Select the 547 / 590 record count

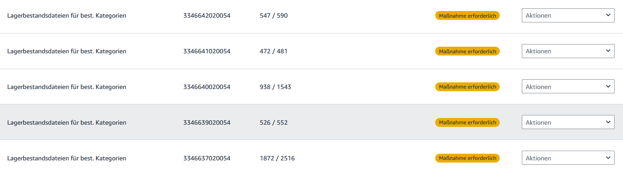274,15
